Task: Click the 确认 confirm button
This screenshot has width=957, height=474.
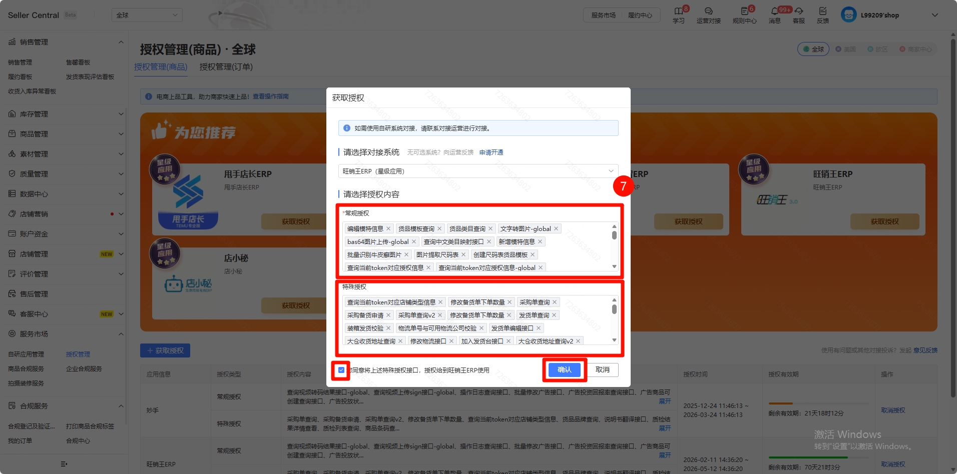Action: (564, 370)
